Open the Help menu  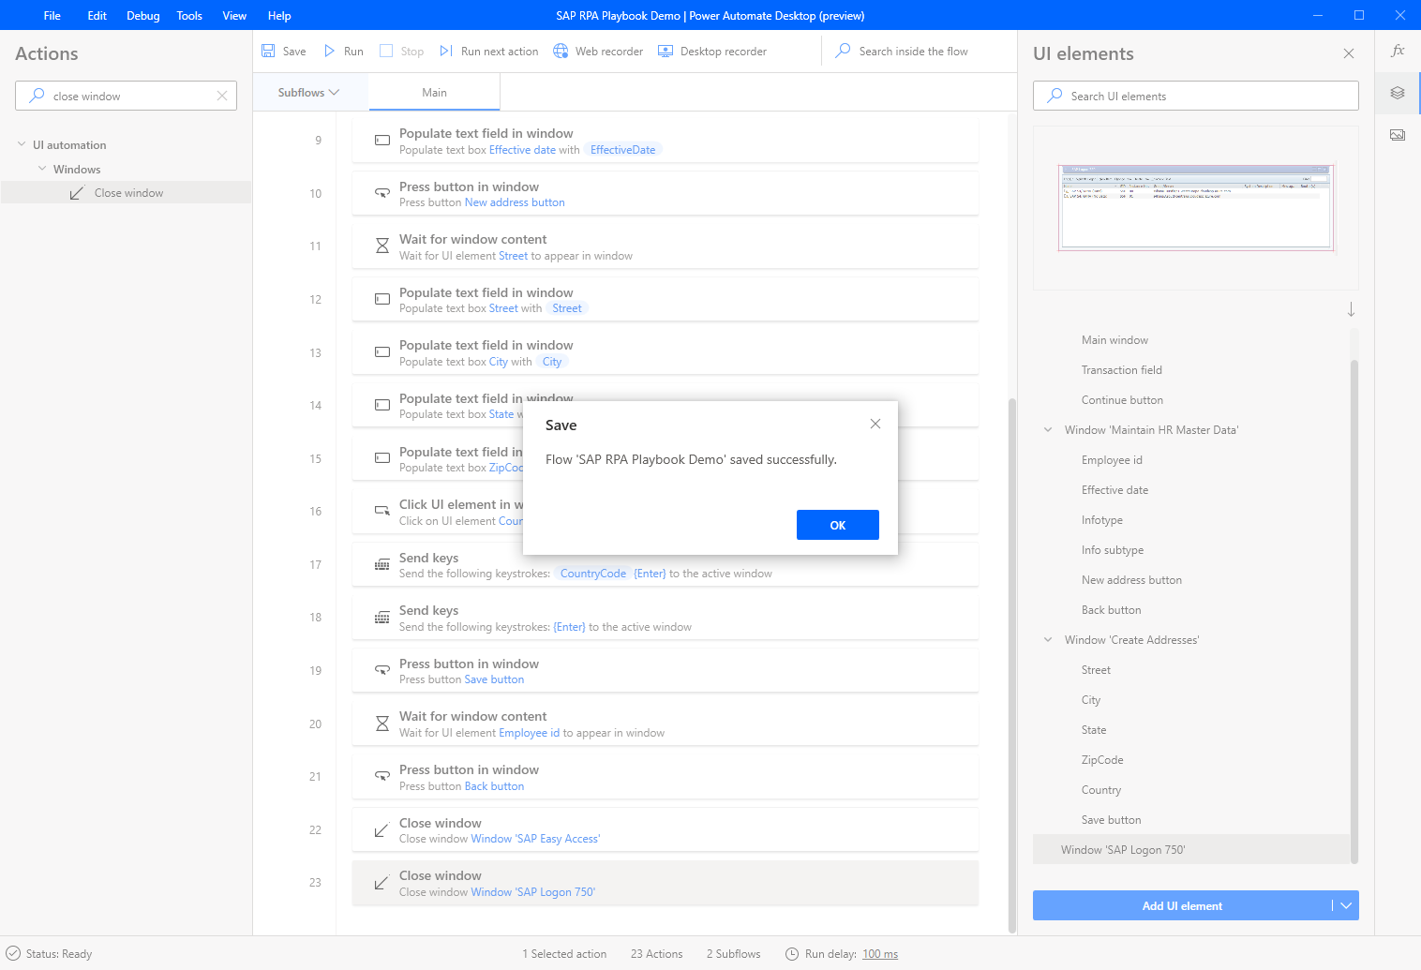coord(279,15)
